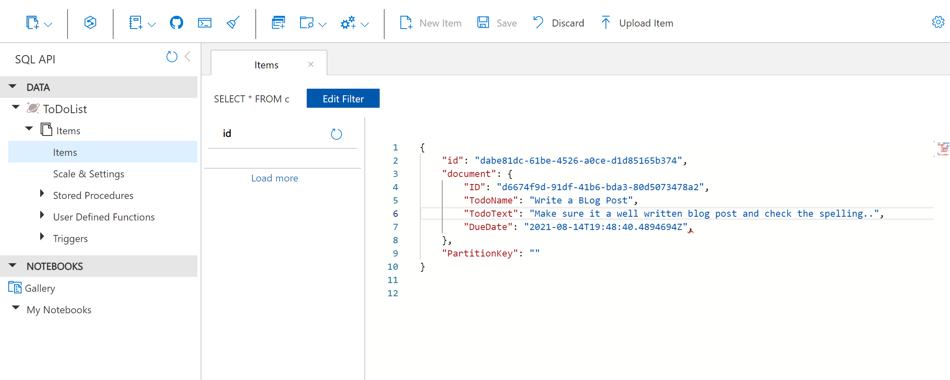Screen dimensions: 950x380
Task: Click the "PartitionKey" line in editor
Action: tap(491, 253)
